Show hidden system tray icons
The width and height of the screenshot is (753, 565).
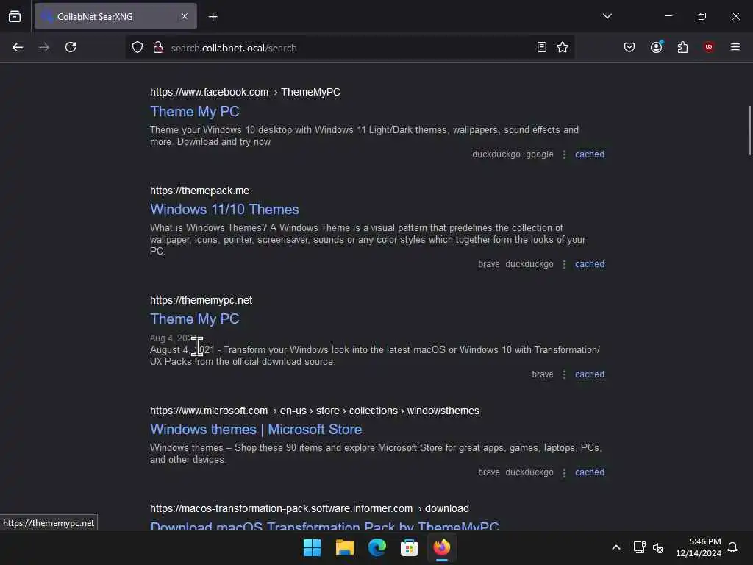[x=616, y=547]
